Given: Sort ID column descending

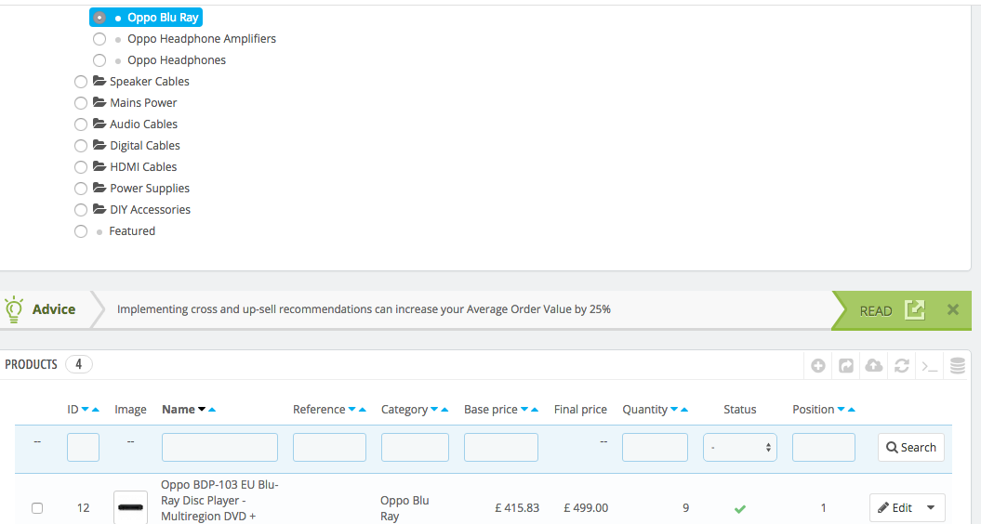Looking at the screenshot, I should (x=86, y=410).
